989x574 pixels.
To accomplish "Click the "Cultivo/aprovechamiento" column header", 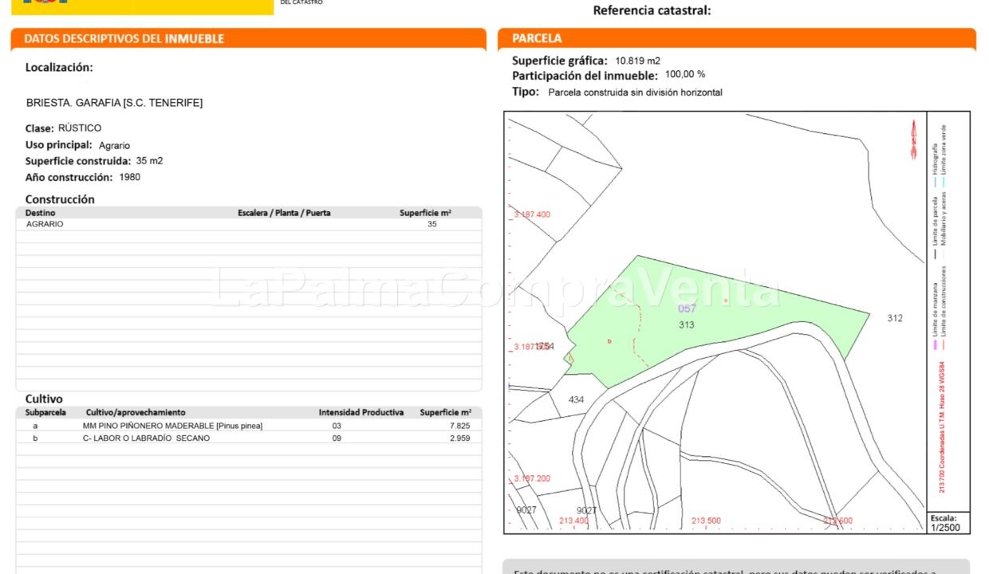I will coord(136,412).
